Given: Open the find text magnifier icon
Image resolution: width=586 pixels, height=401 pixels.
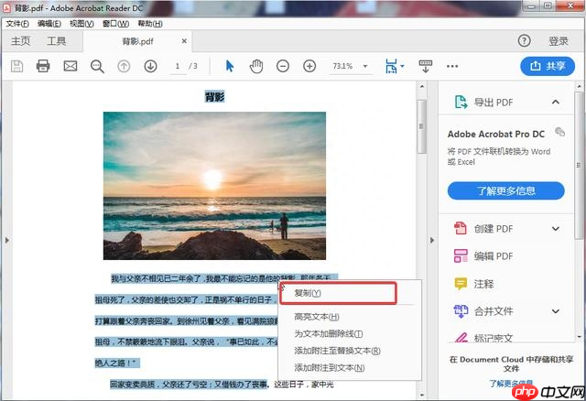Looking at the screenshot, I should [97, 67].
